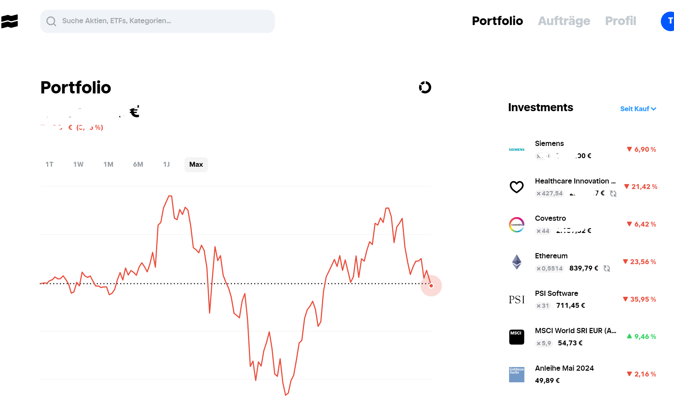Click the blue user avatar icon
This screenshot has height=411, width=674.
[x=668, y=21]
